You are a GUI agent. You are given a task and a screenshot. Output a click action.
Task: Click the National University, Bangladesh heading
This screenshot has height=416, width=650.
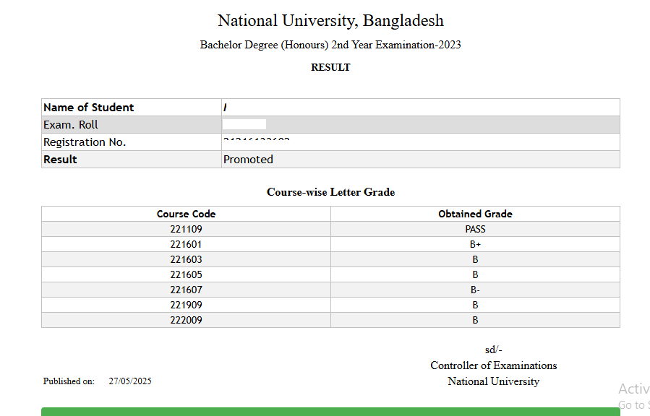pyautogui.click(x=330, y=20)
